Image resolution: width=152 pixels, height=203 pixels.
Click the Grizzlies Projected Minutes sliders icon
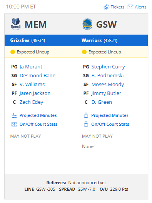(14, 115)
